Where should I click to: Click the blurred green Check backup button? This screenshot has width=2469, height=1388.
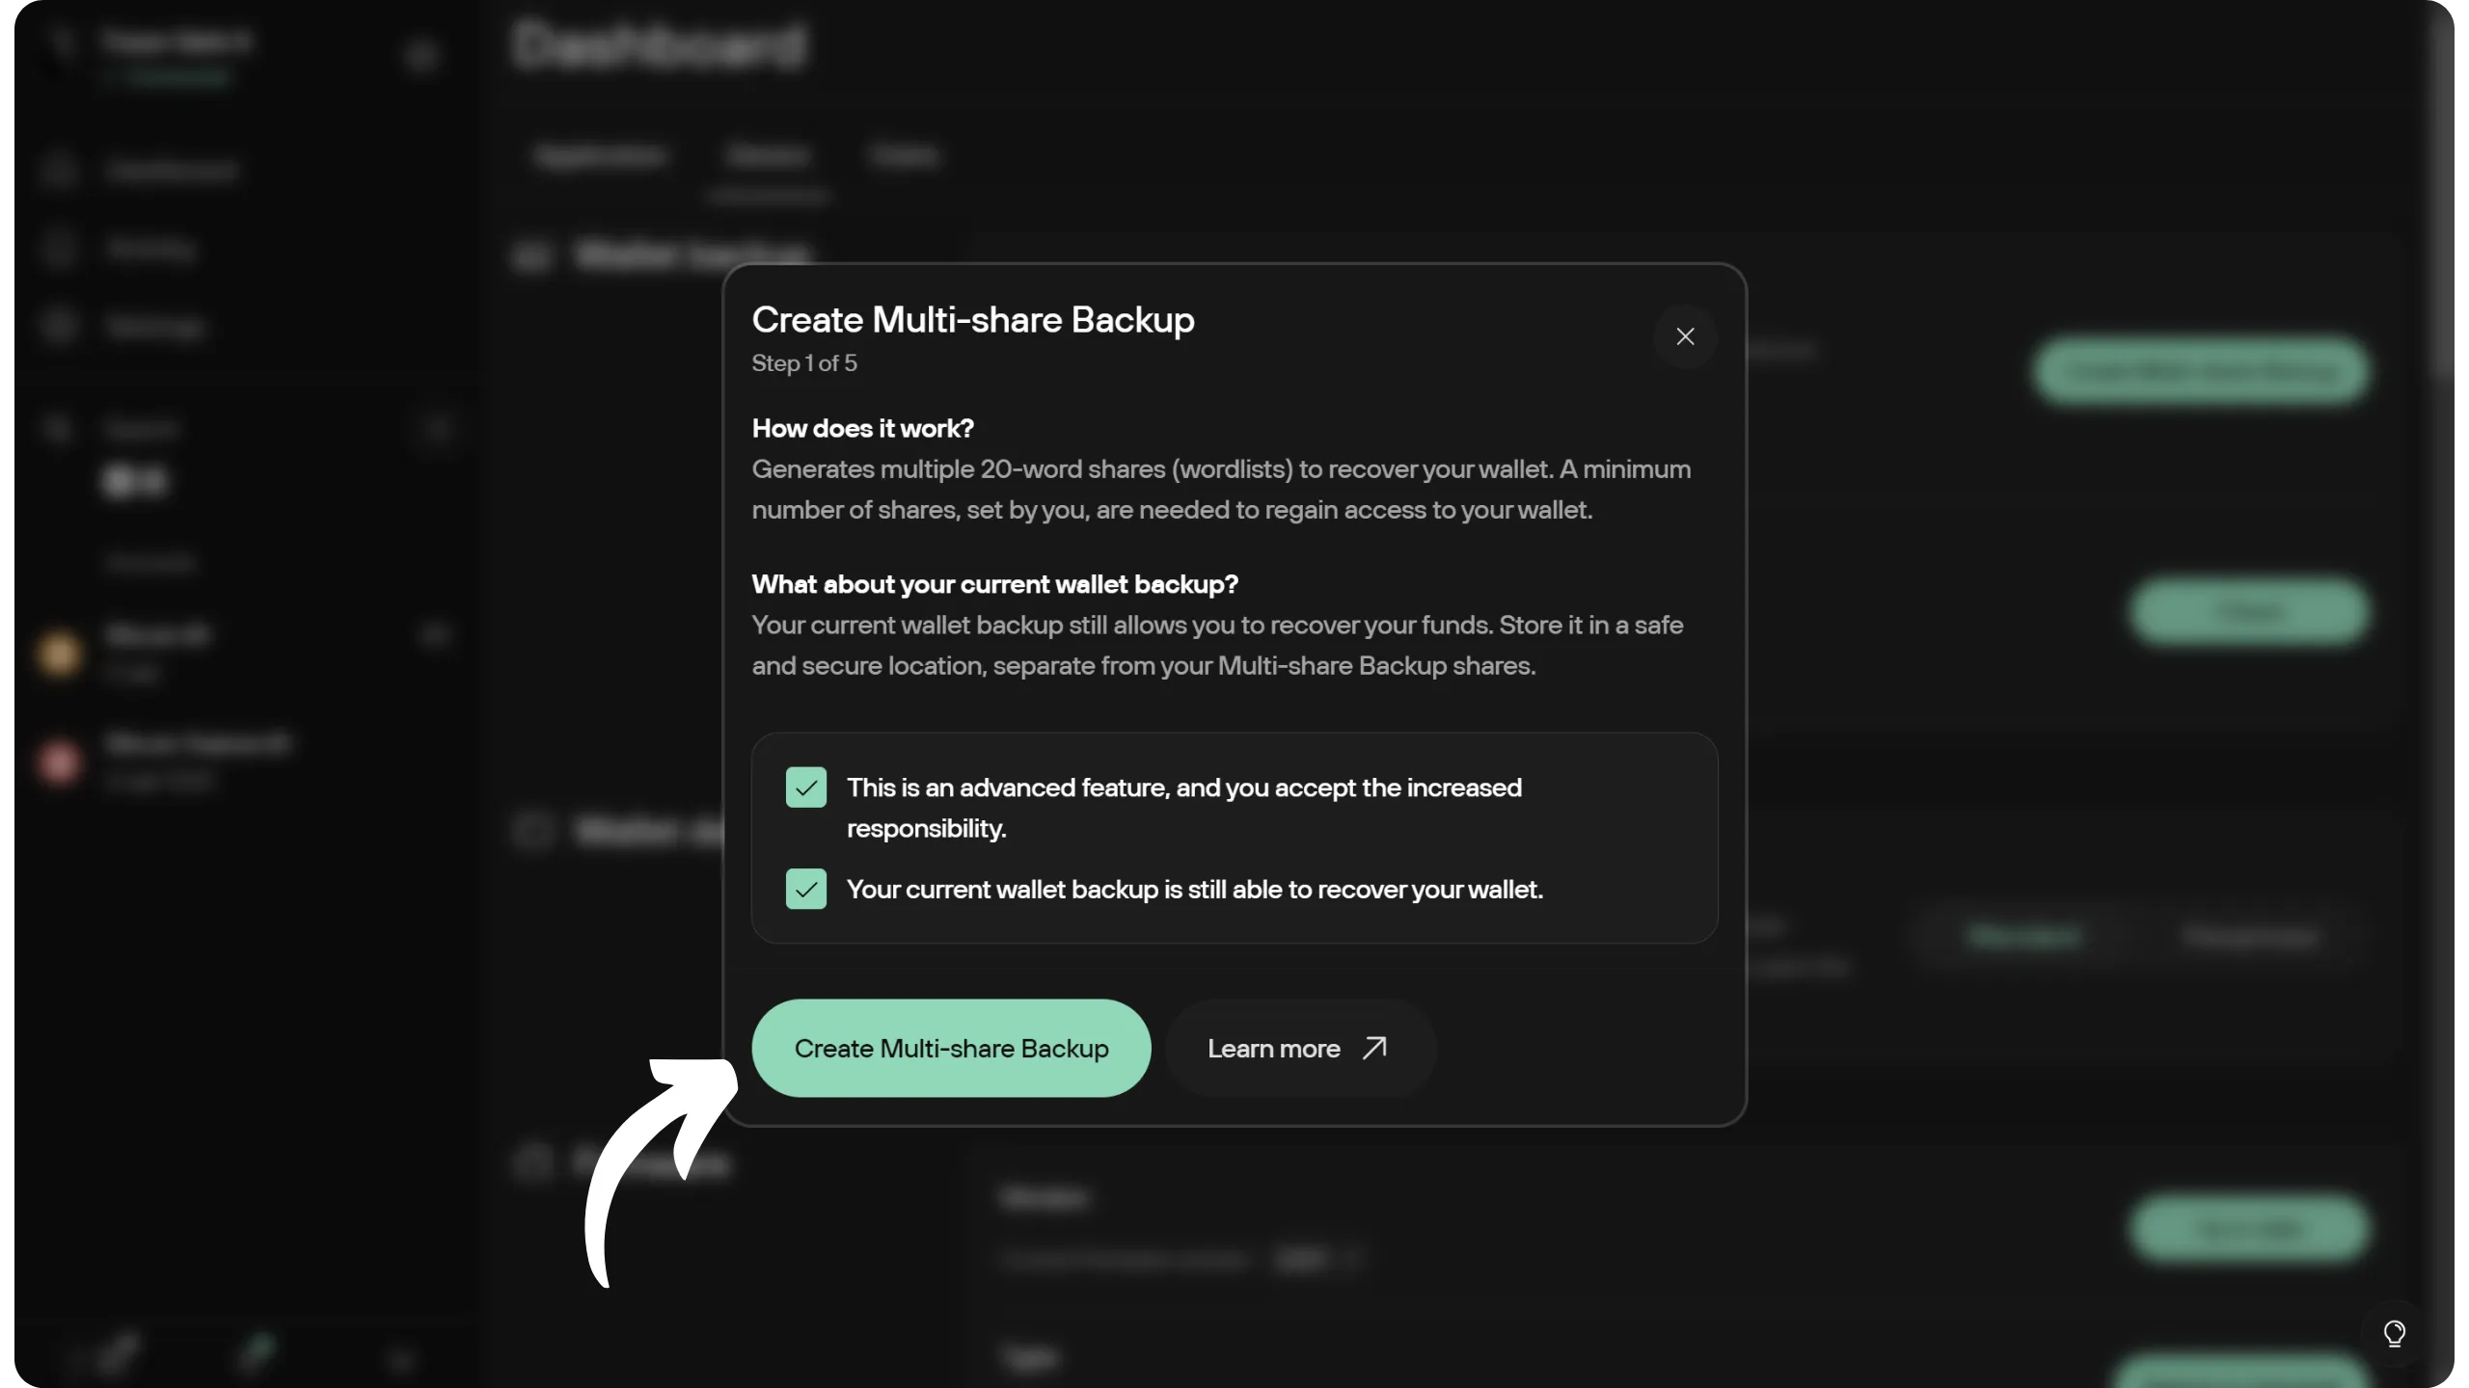tap(2249, 611)
